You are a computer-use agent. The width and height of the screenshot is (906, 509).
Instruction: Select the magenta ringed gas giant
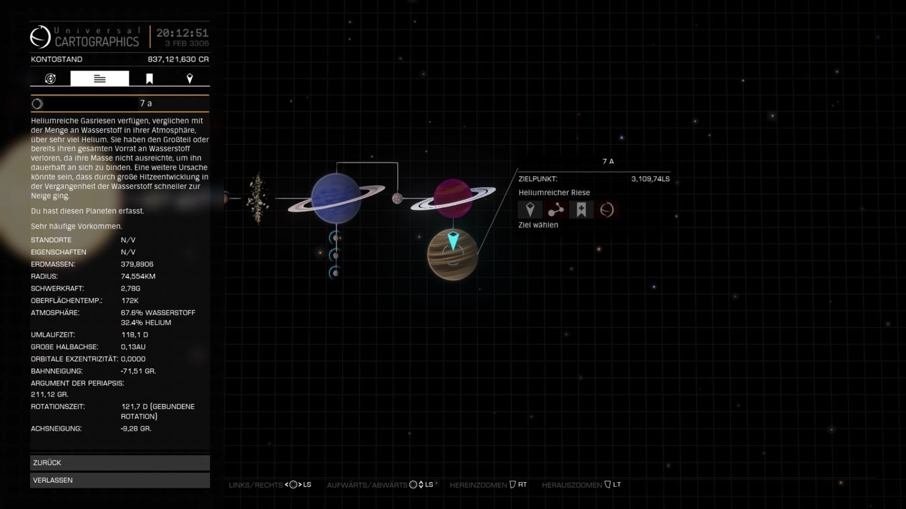[453, 198]
